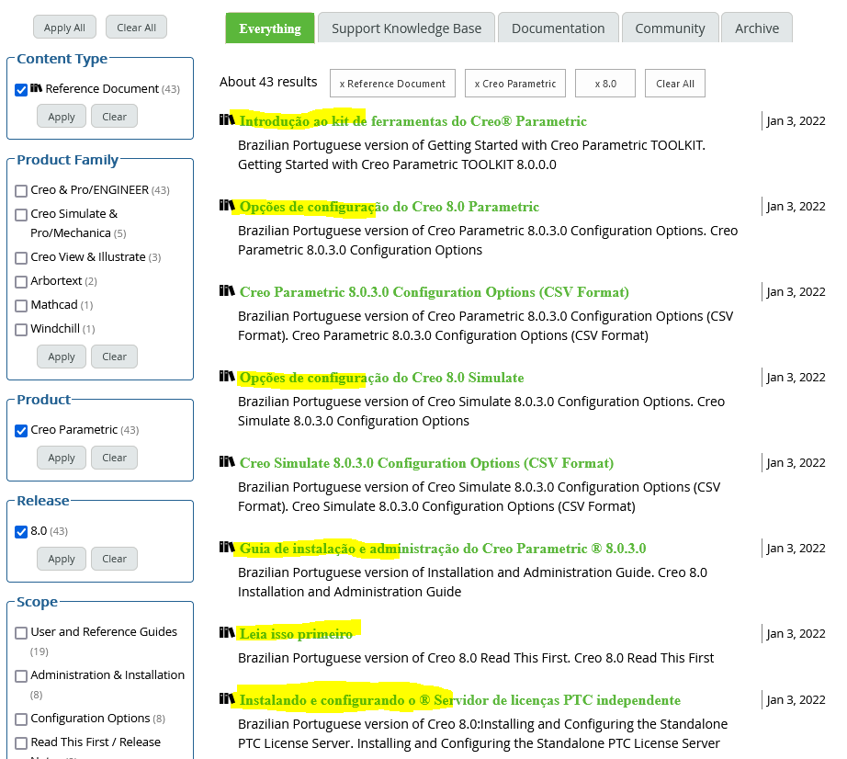
Task: Click Clear All next to filter chips
Action: point(674,84)
